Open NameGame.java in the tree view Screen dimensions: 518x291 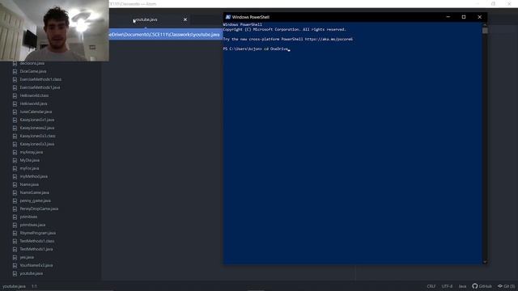click(x=34, y=192)
